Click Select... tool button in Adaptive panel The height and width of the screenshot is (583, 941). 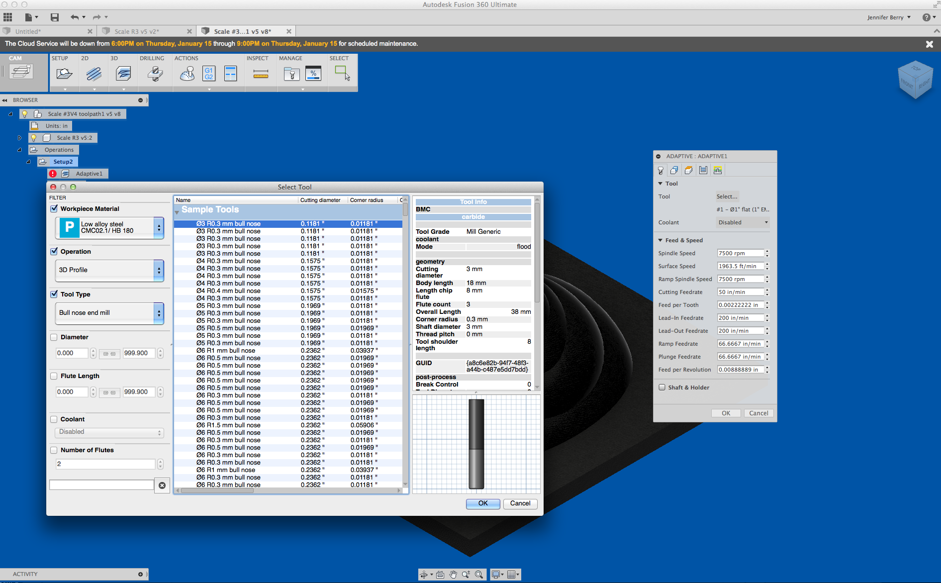point(727,196)
